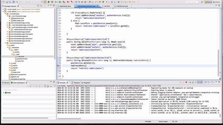Click the Save toolbar icon

click(7, 2)
